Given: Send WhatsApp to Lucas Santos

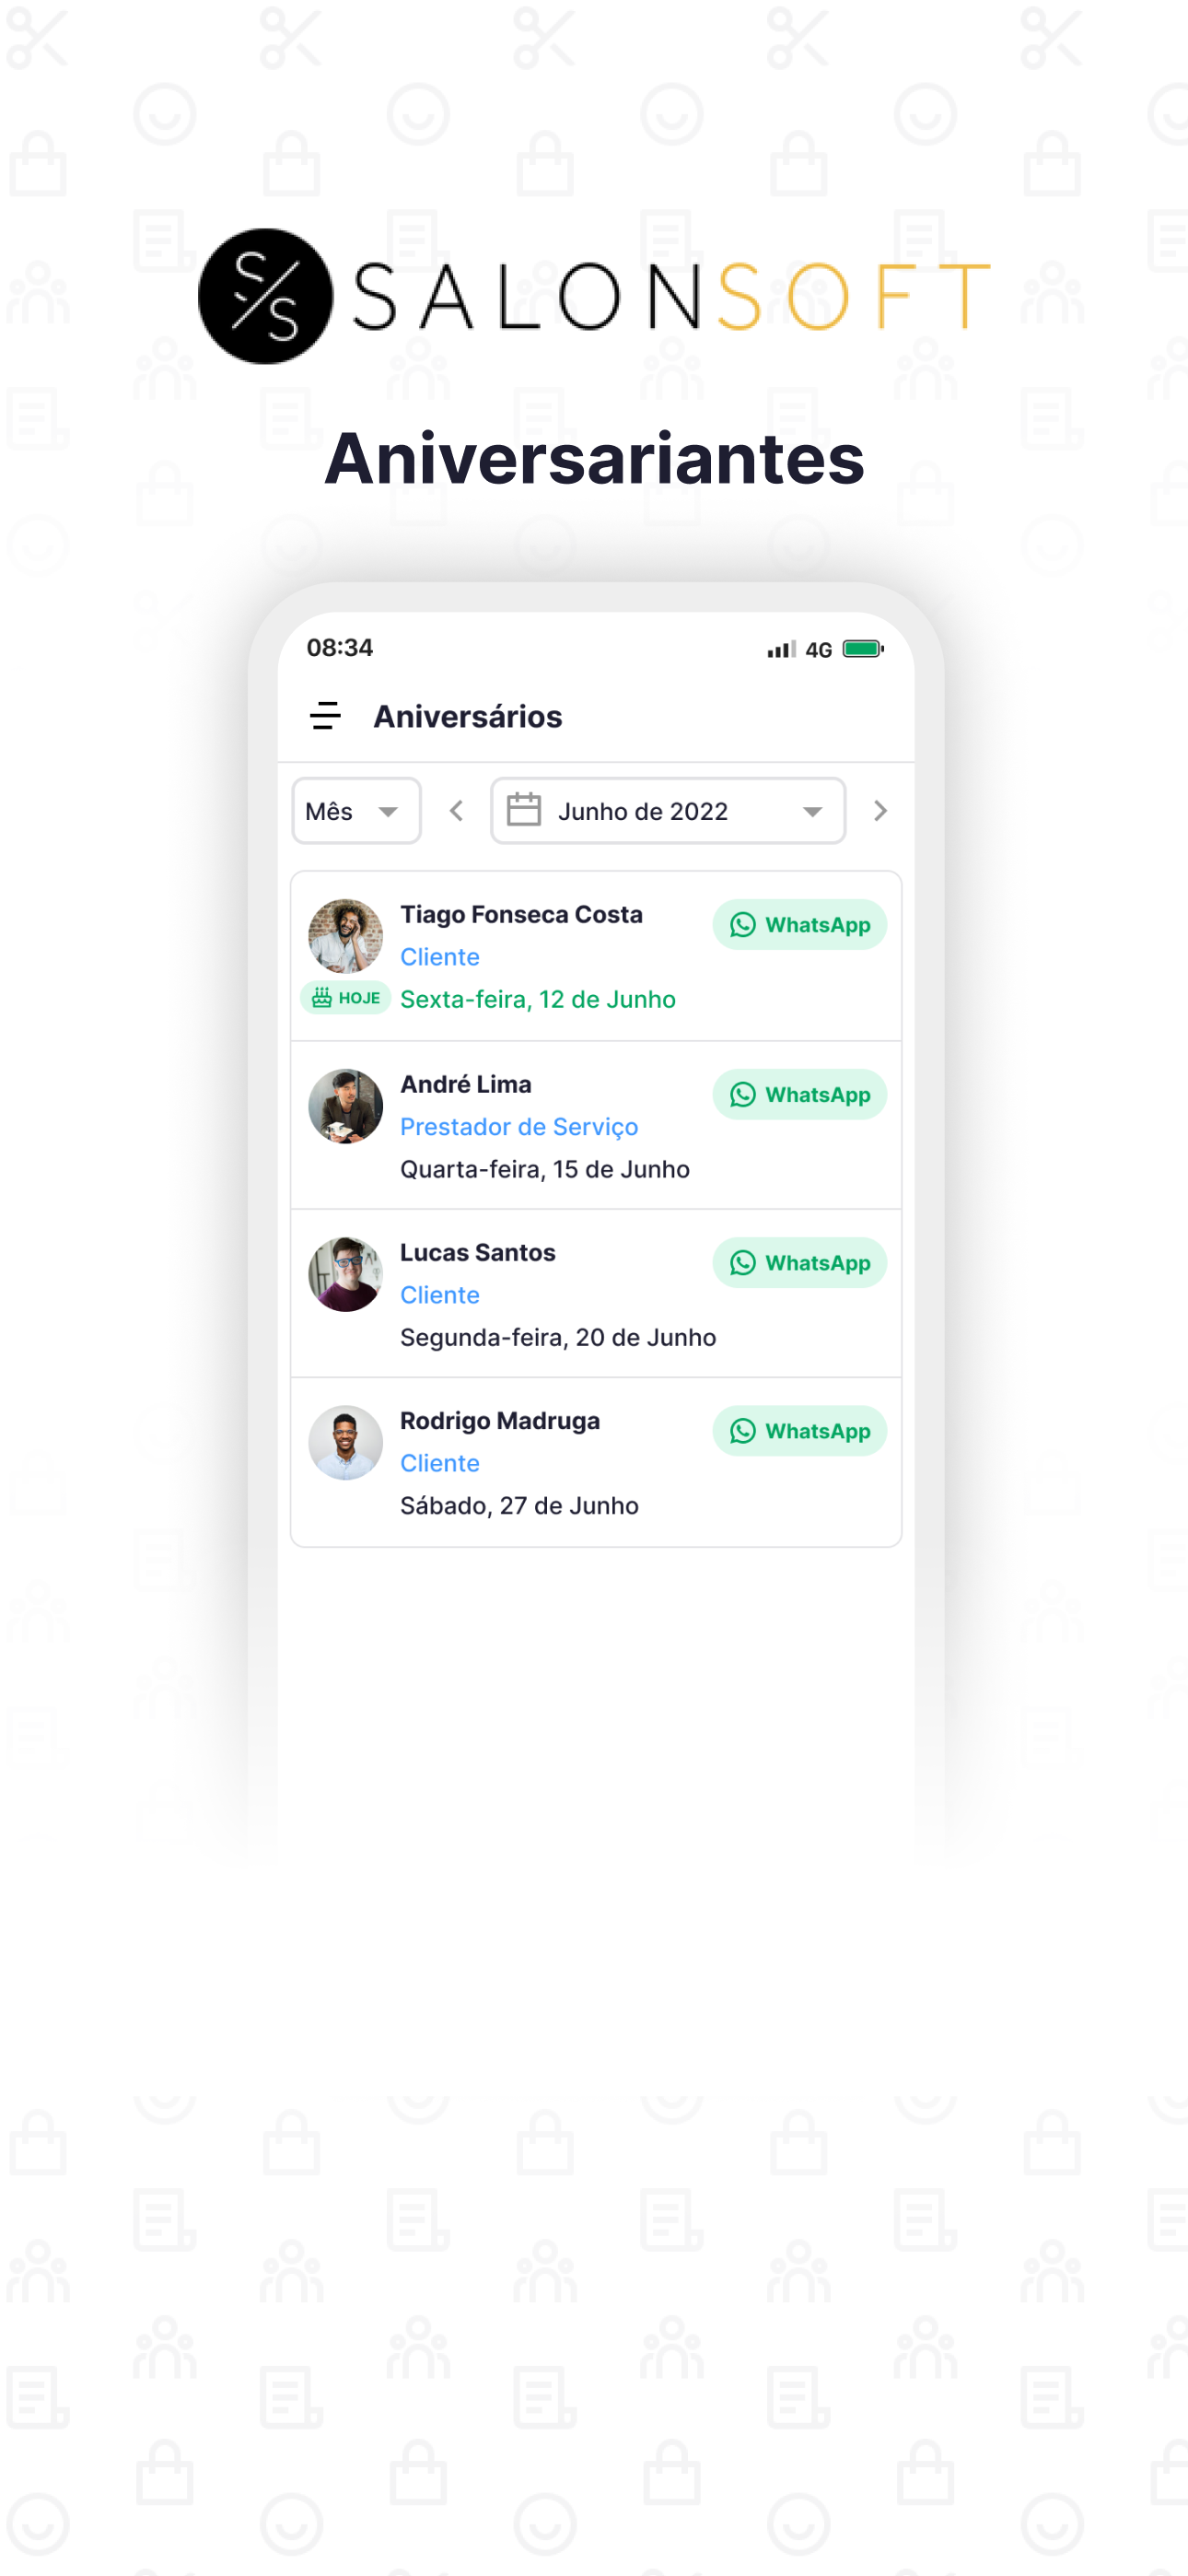Looking at the screenshot, I should (x=799, y=1263).
